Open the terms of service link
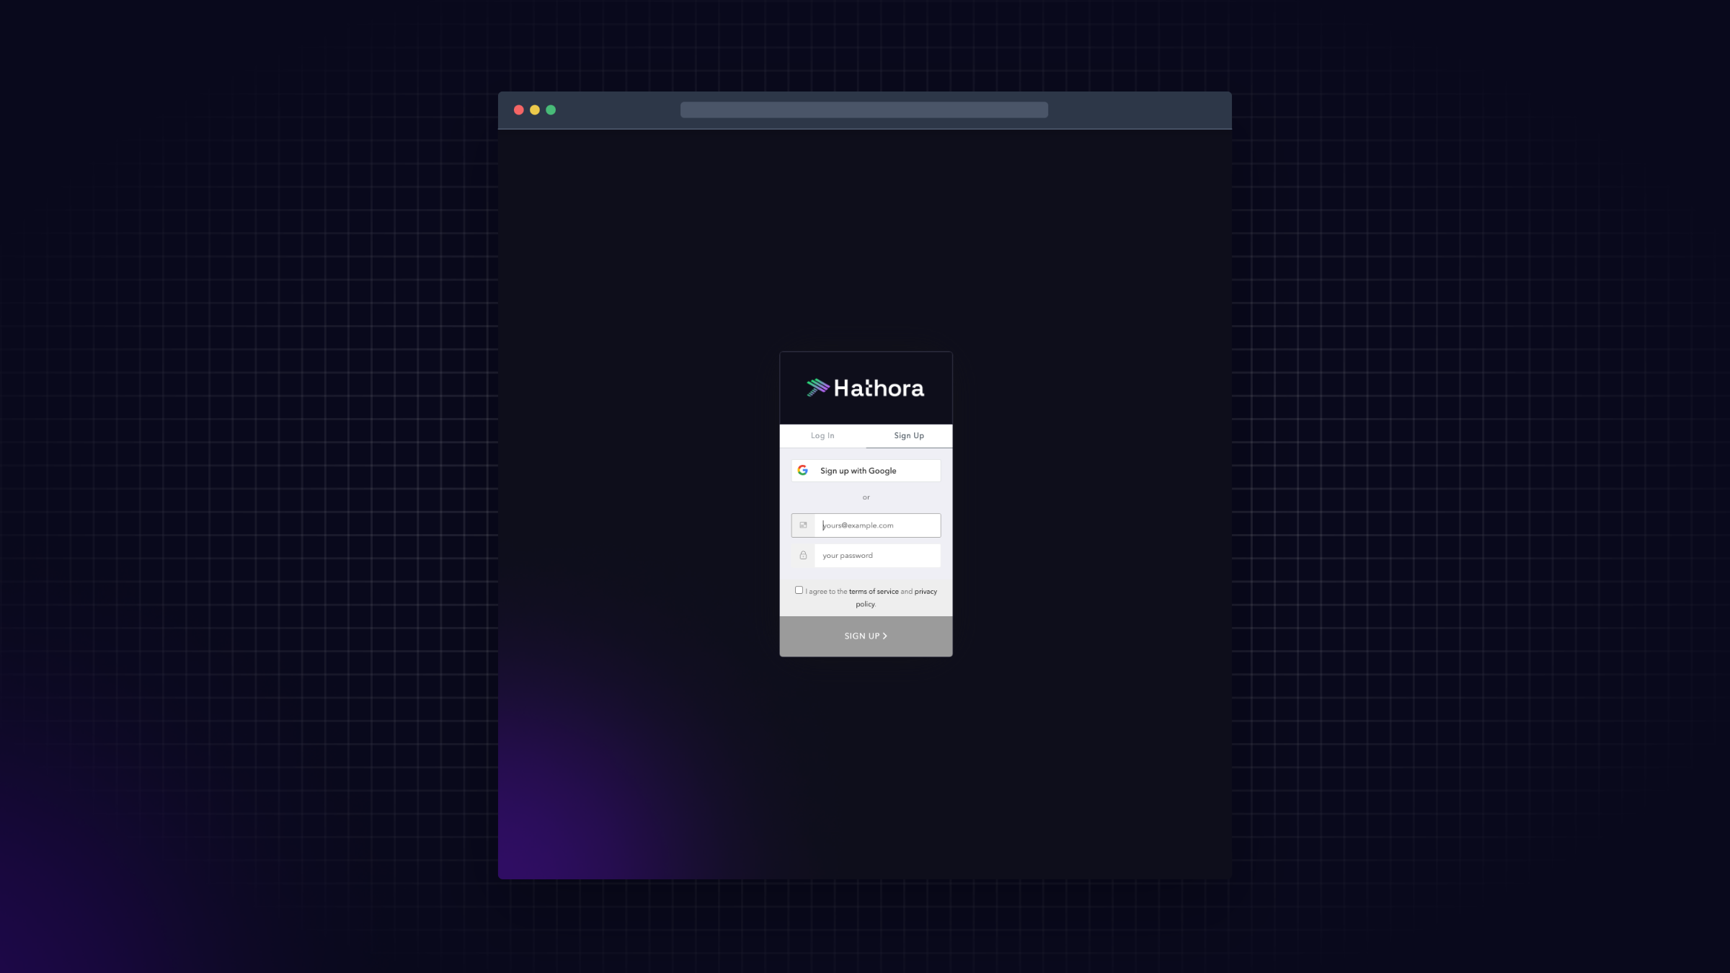This screenshot has height=973, width=1730. (874, 592)
